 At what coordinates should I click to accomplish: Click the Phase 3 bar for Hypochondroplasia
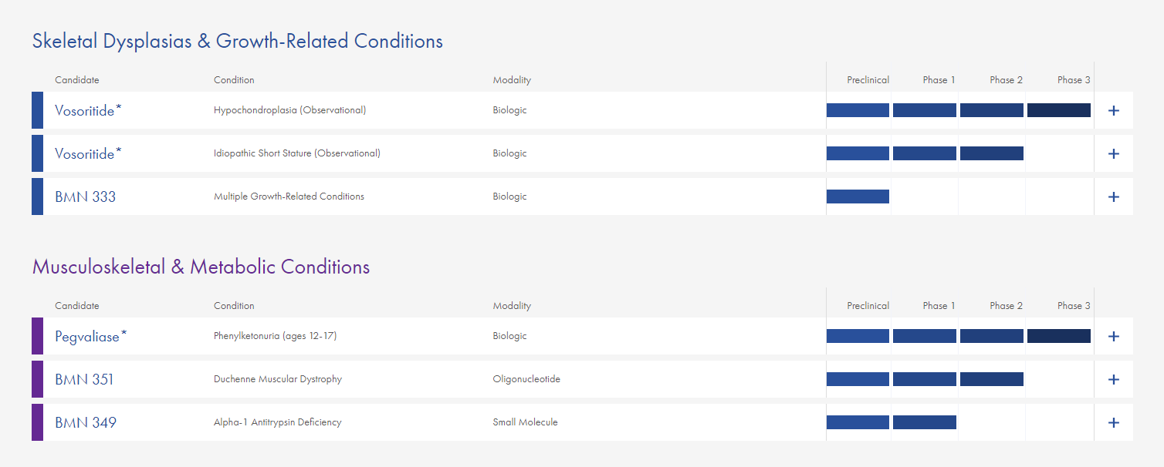pyautogui.click(x=1058, y=110)
